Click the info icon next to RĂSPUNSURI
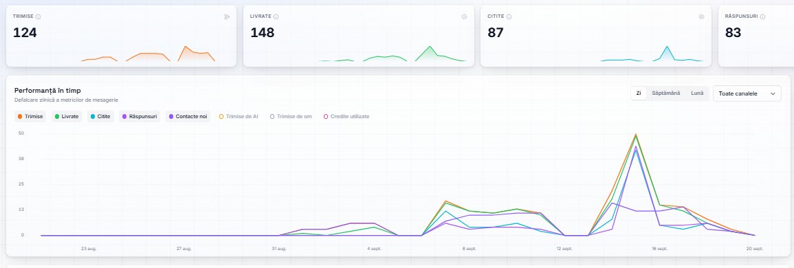Viewport: 794px width, 268px height. pyautogui.click(x=762, y=16)
